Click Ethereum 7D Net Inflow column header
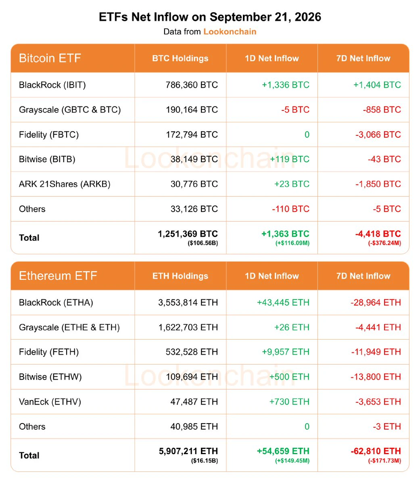The width and height of the screenshot is (420, 484). click(364, 276)
